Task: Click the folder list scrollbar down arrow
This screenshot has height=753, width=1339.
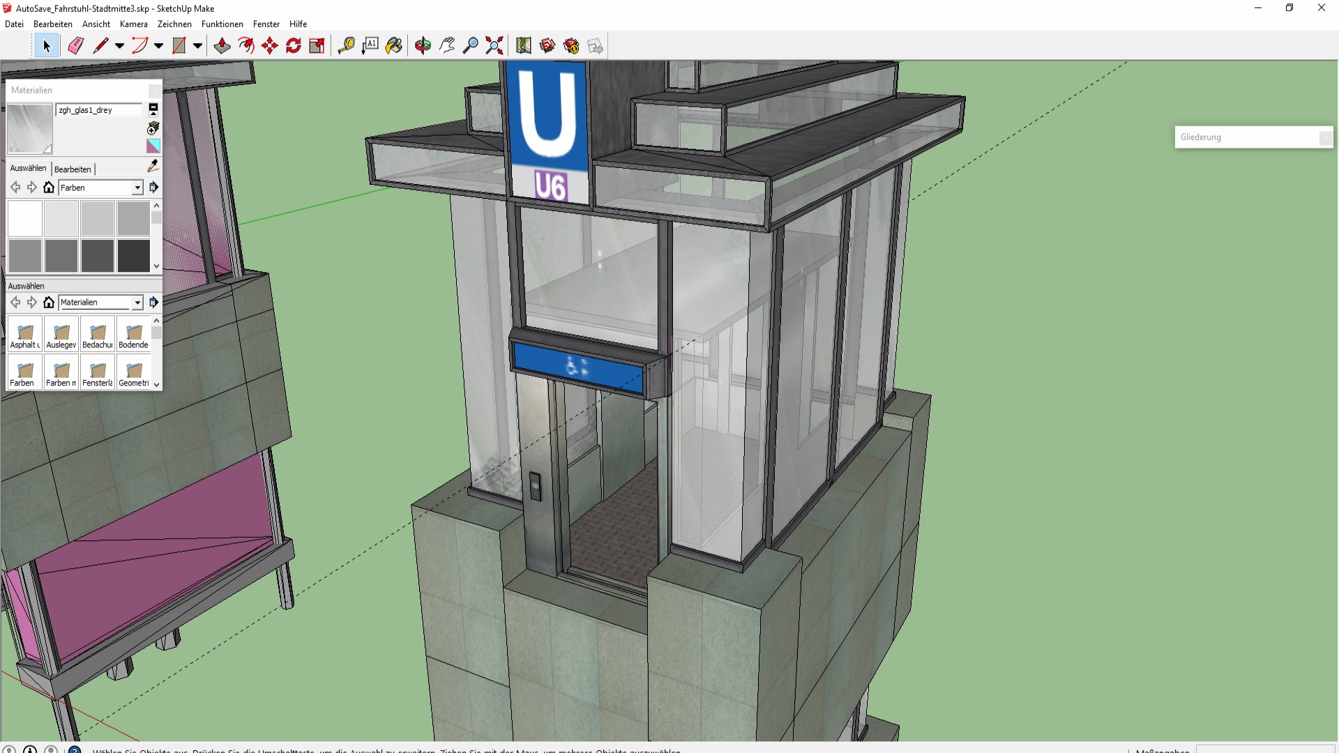Action: pyautogui.click(x=157, y=384)
